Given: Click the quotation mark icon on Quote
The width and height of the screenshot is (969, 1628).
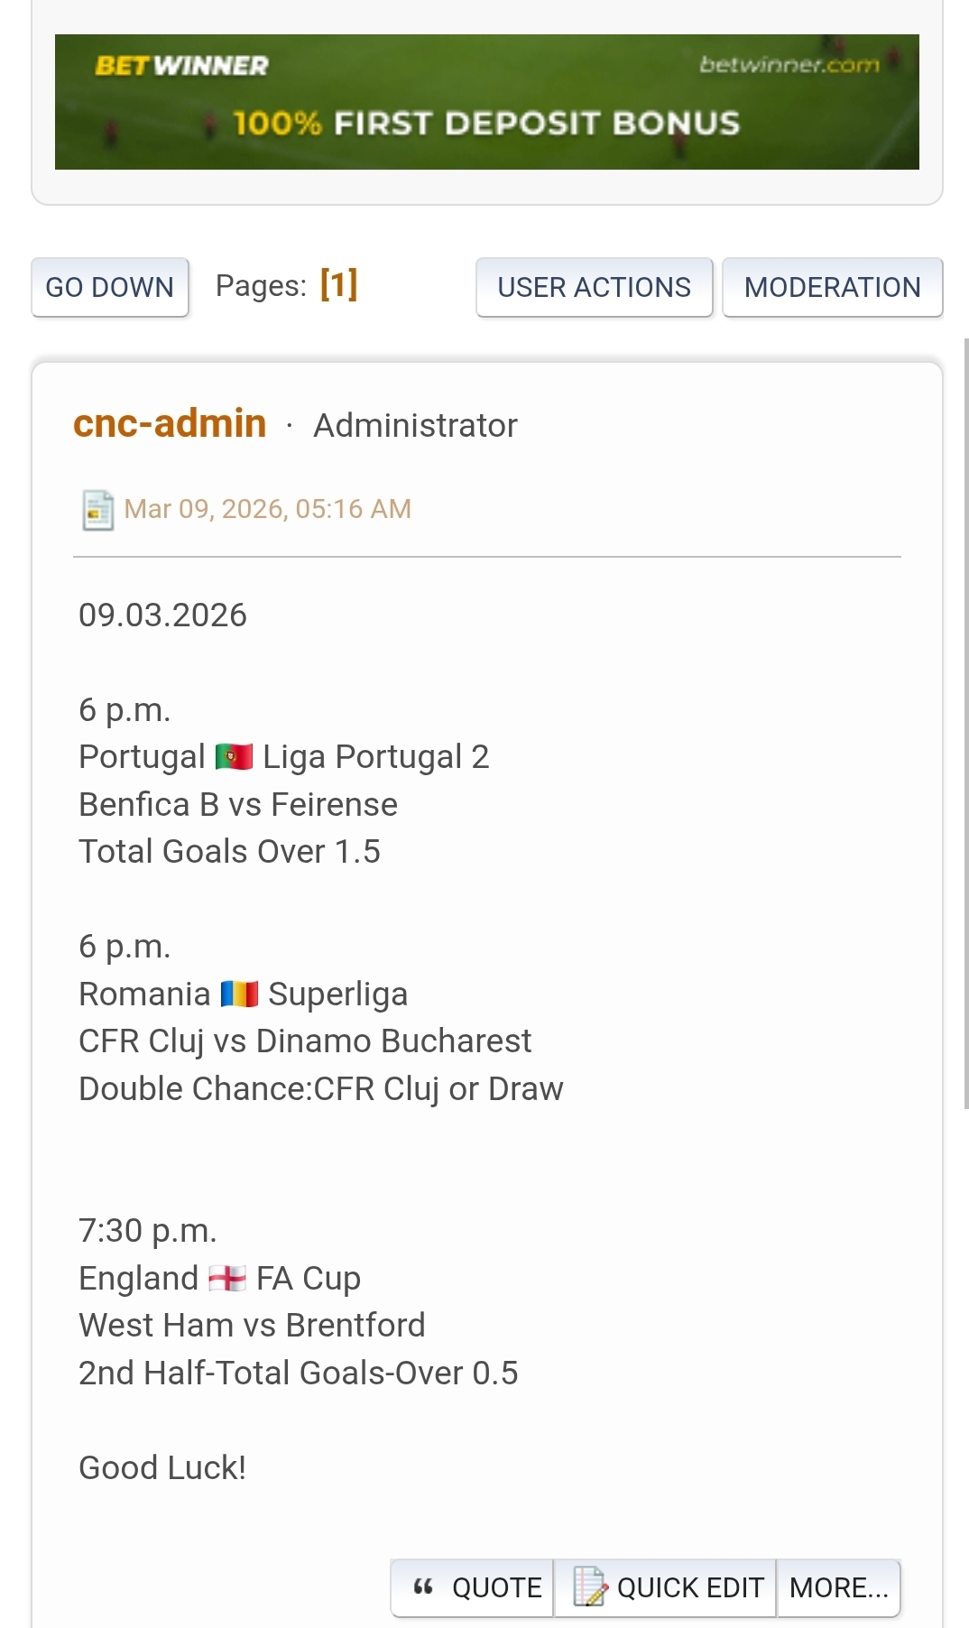Looking at the screenshot, I should (x=423, y=1586).
